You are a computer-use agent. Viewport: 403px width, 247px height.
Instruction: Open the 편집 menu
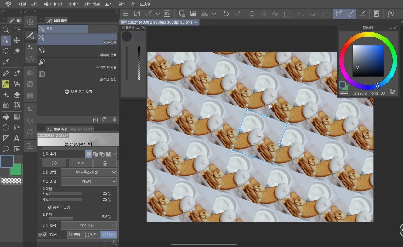(x=35, y=4)
